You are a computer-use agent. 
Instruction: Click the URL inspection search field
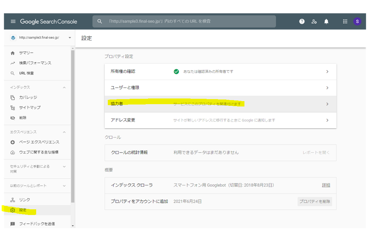pyautogui.click(x=184, y=21)
